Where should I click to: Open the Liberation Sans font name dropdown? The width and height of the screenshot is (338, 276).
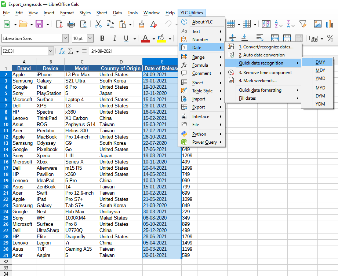pos(65,38)
